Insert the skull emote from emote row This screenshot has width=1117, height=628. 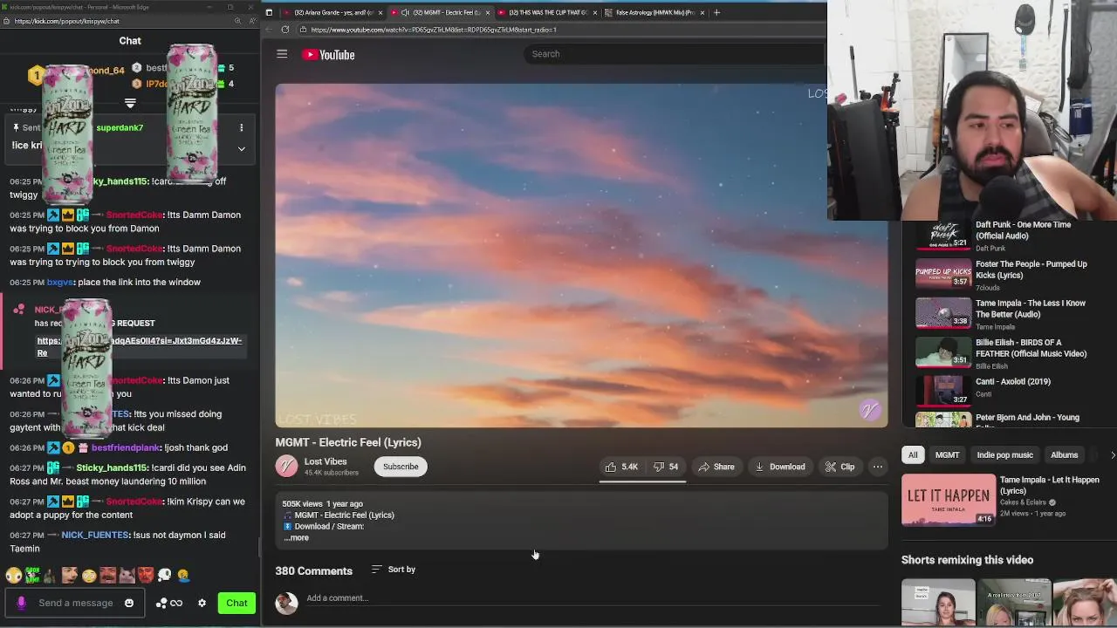point(164,575)
